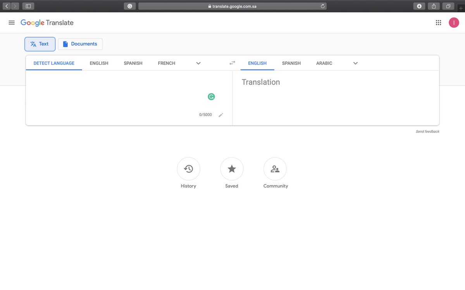
Task: Swap source and target languages
Action: click(232, 63)
